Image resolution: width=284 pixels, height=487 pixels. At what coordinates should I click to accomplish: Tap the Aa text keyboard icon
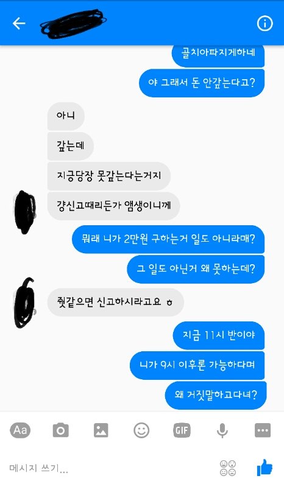pyautogui.click(x=20, y=430)
